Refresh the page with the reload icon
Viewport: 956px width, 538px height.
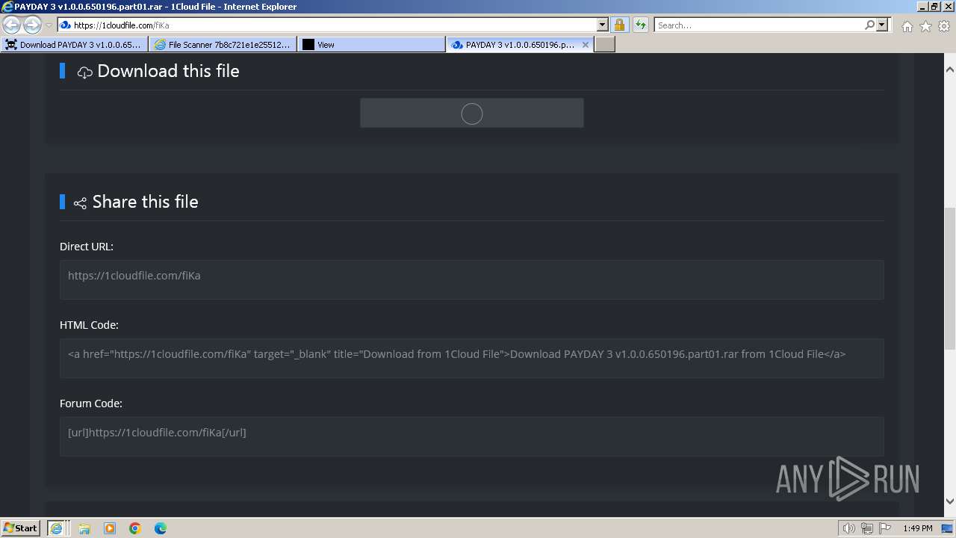coord(640,25)
